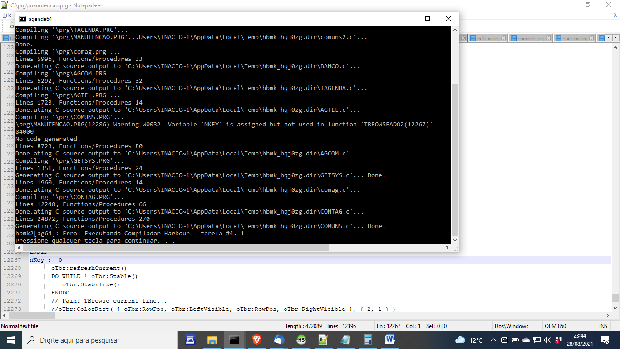The image size is (620, 349).
Task: Click the 'Normal text file' status bar entry
Action: [20, 326]
